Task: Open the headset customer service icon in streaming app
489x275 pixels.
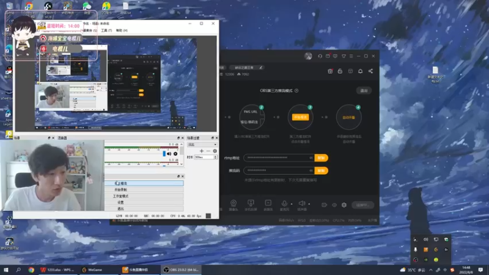Action: pyautogui.click(x=320, y=56)
